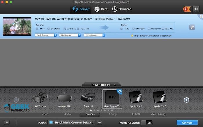
Task: Switch to the Editing format category
Action: click(113, 114)
